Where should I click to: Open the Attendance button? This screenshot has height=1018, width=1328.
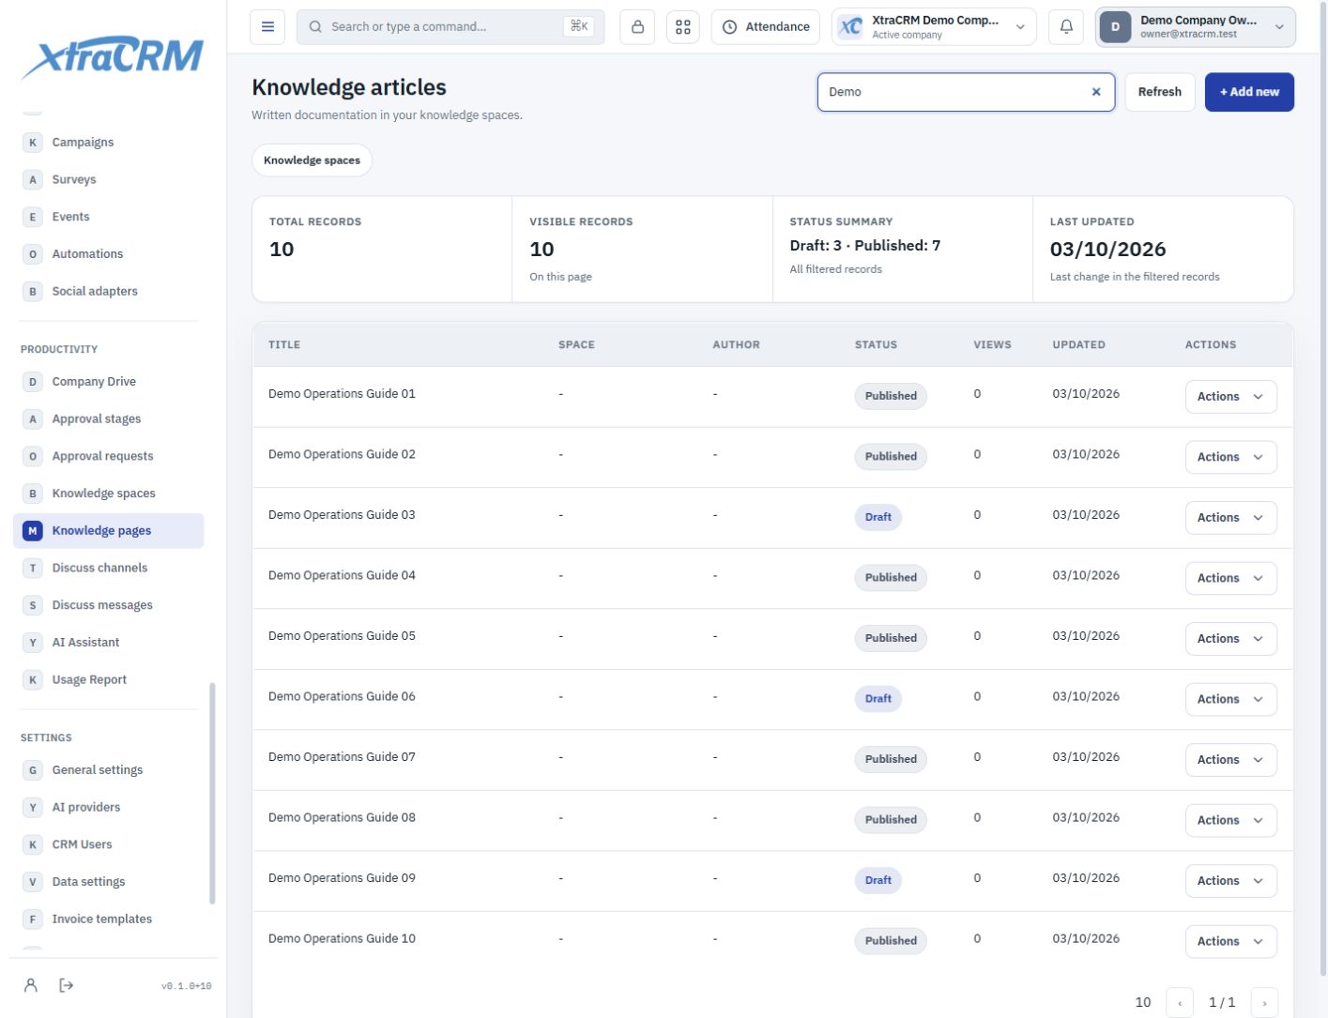tap(766, 27)
